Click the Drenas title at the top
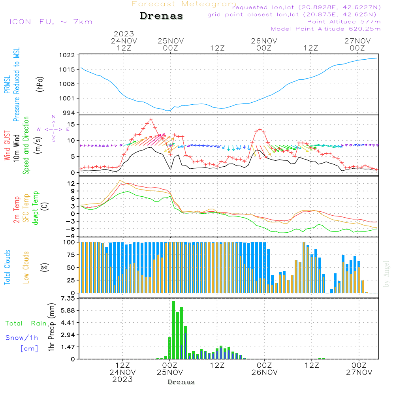The image size is (395, 395). coord(162,16)
